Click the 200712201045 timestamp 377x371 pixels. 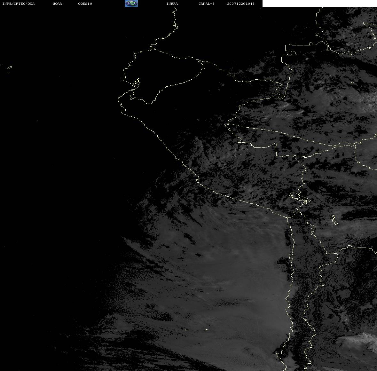click(x=241, y=4)
